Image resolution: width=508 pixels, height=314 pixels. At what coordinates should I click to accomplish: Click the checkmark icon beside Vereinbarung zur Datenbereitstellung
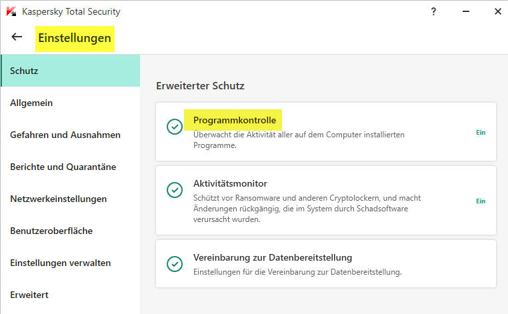click(175, 264)
